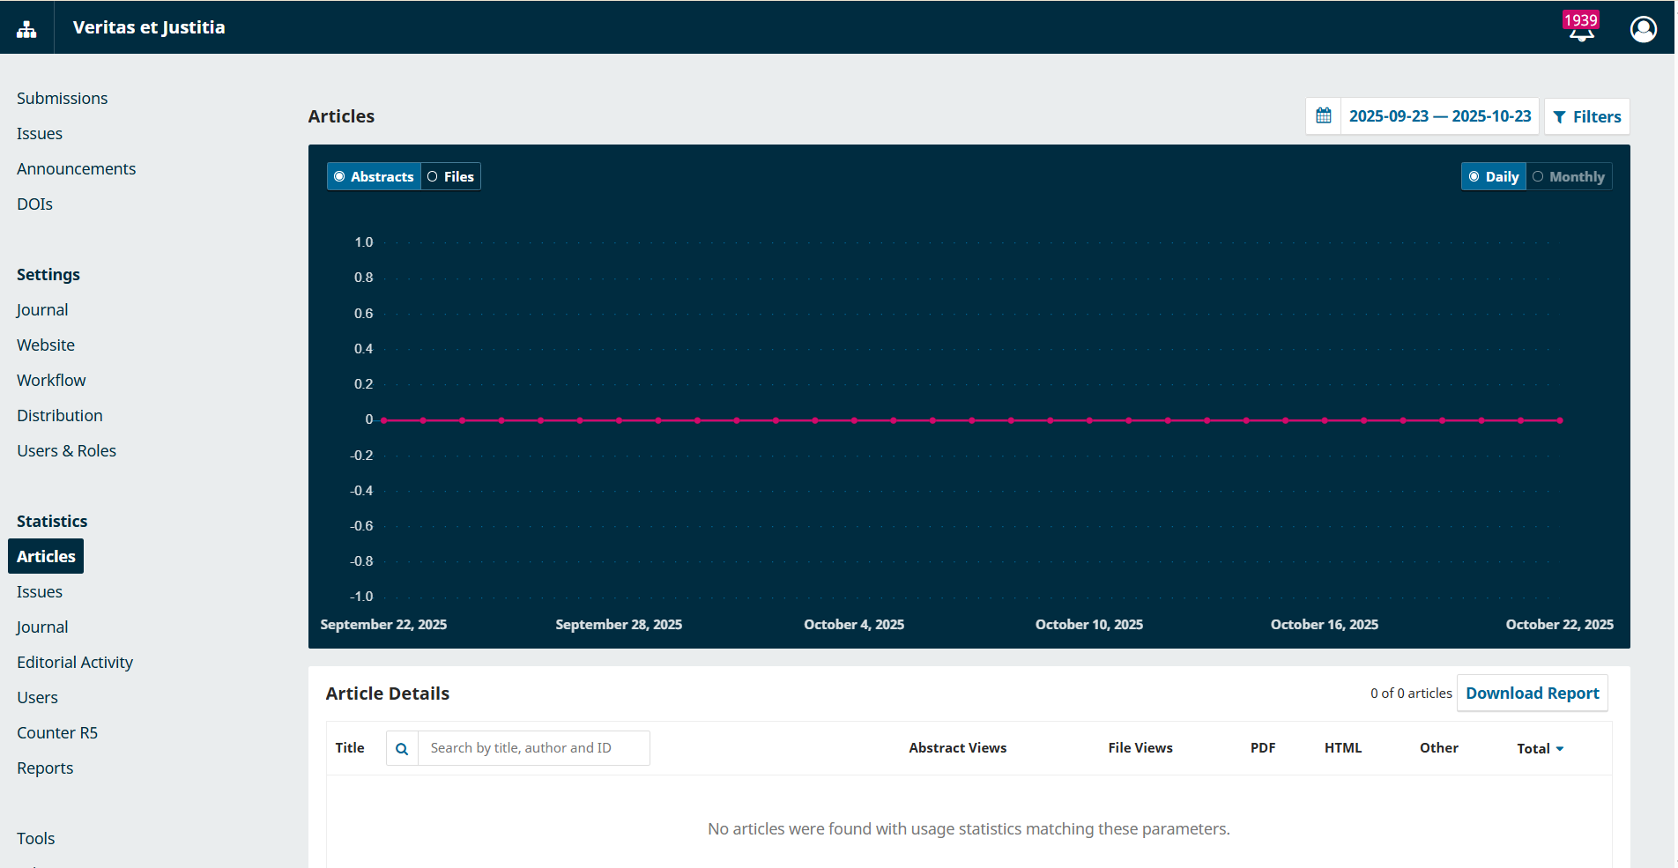Open the 2025-09-23 — 2025-10-23 date range picker
Screen dimensions: 1678x868
click(x=1439, y=116)
